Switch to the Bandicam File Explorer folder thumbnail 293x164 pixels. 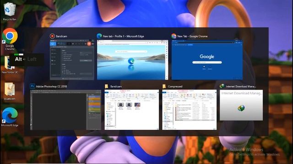pos(132,110)
